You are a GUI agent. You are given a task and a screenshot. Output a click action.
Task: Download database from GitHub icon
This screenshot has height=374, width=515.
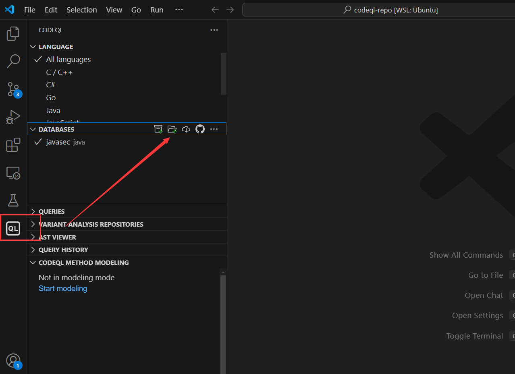(200, 129)
